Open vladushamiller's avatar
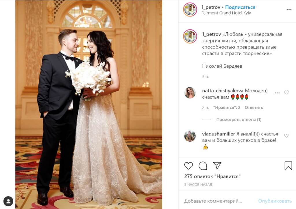 [190, 136]
